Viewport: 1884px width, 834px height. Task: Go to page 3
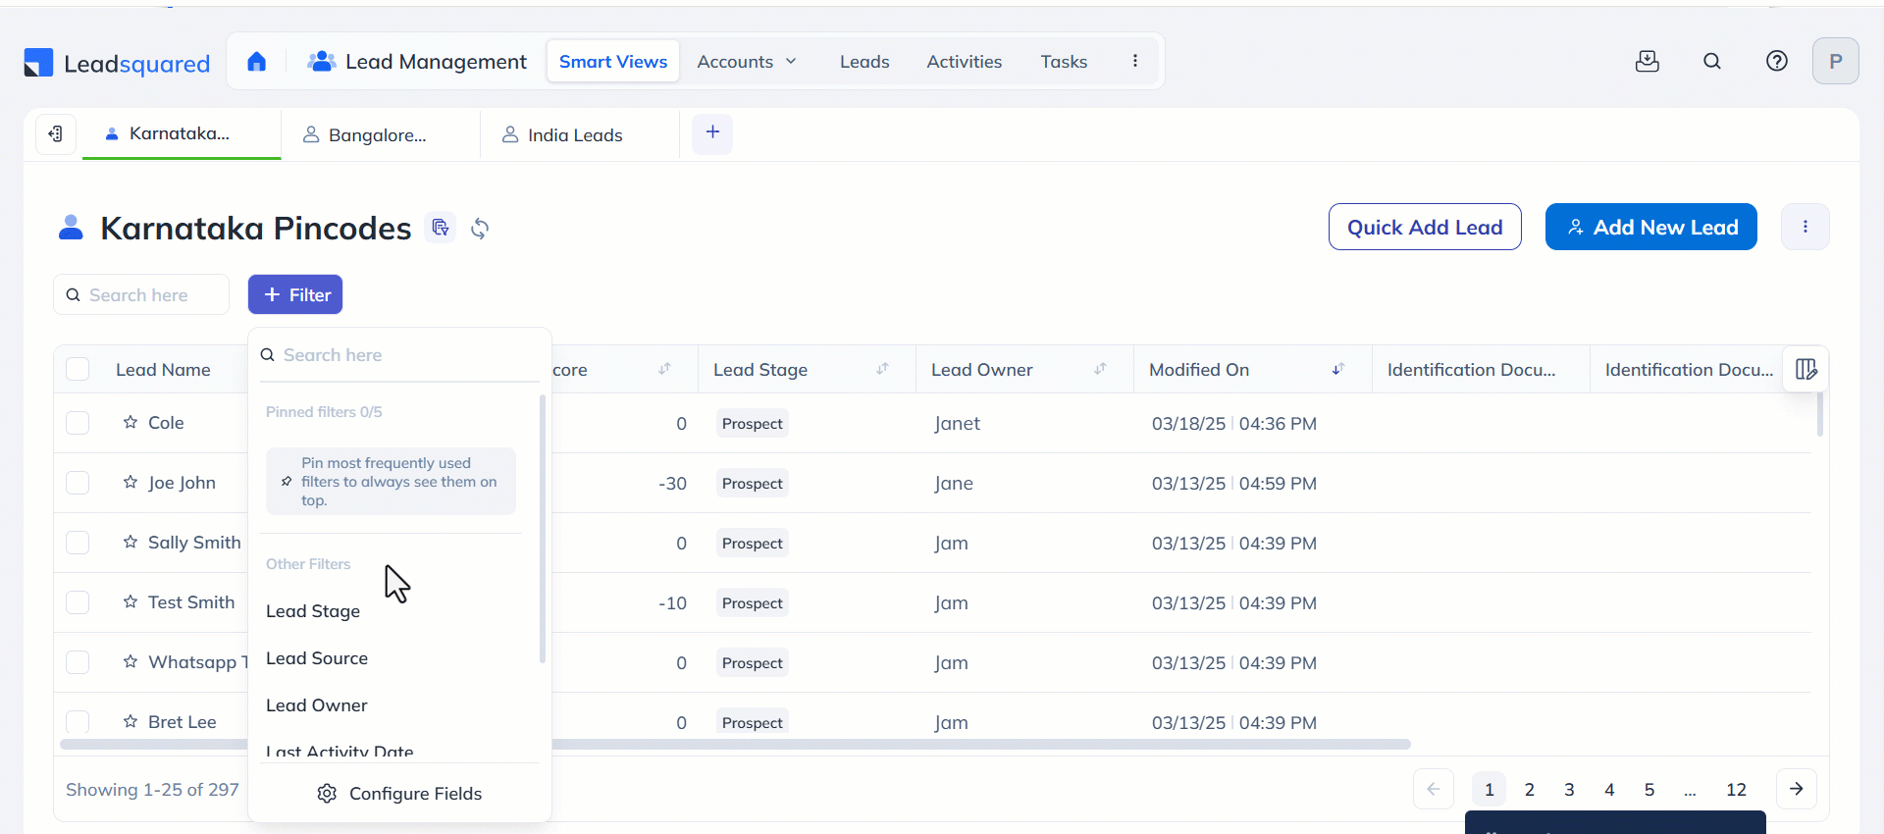click(x=1569, y=789)
